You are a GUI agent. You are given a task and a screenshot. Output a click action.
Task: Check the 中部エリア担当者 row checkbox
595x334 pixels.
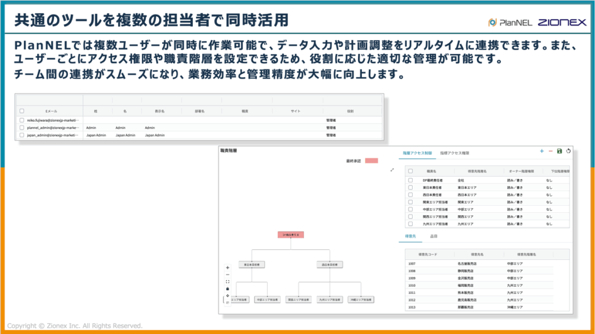[x=410, y=209]
